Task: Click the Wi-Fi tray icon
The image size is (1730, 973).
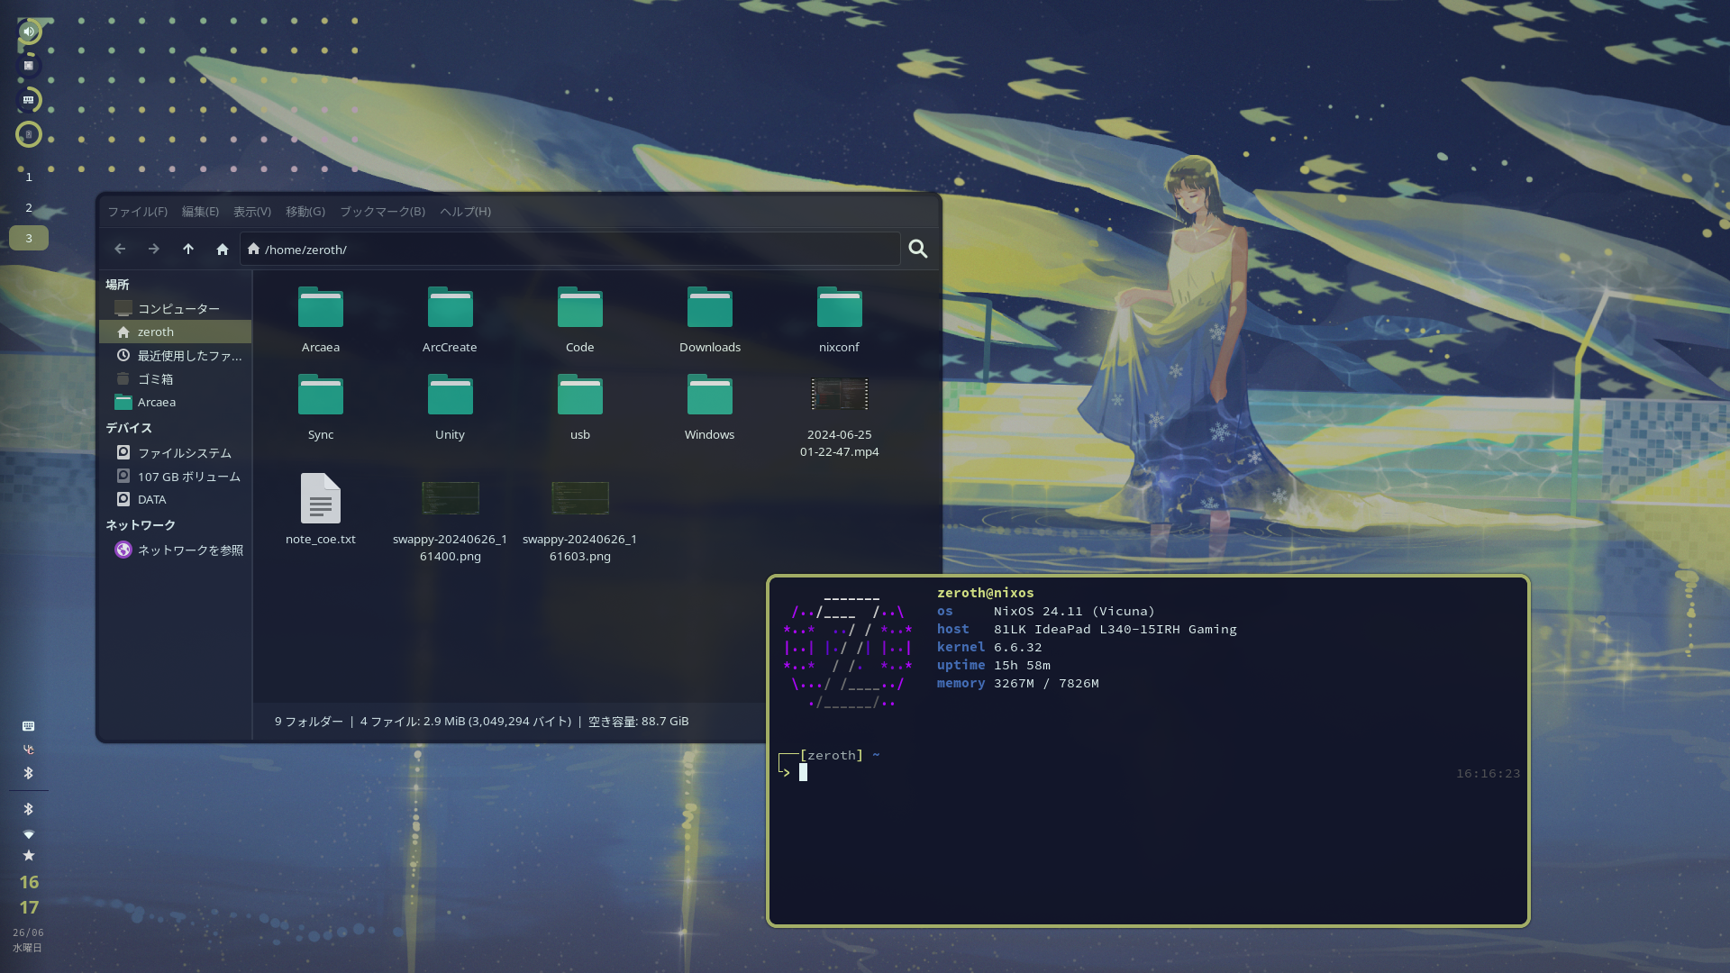Action: (29, 834)
